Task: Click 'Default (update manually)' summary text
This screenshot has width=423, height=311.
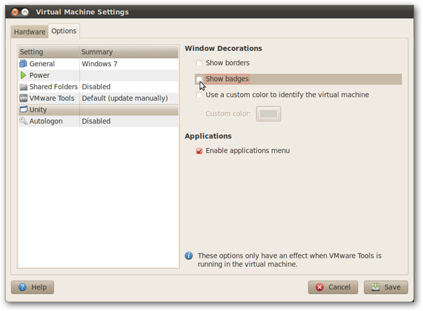Action: point(125,98)
